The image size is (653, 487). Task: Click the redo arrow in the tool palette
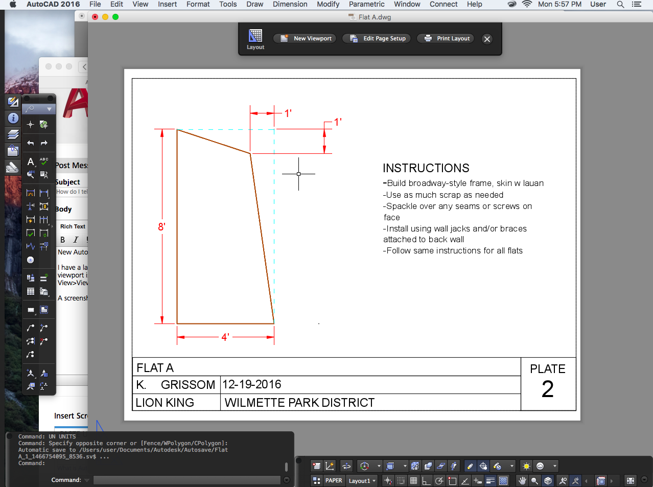point(44,143)
